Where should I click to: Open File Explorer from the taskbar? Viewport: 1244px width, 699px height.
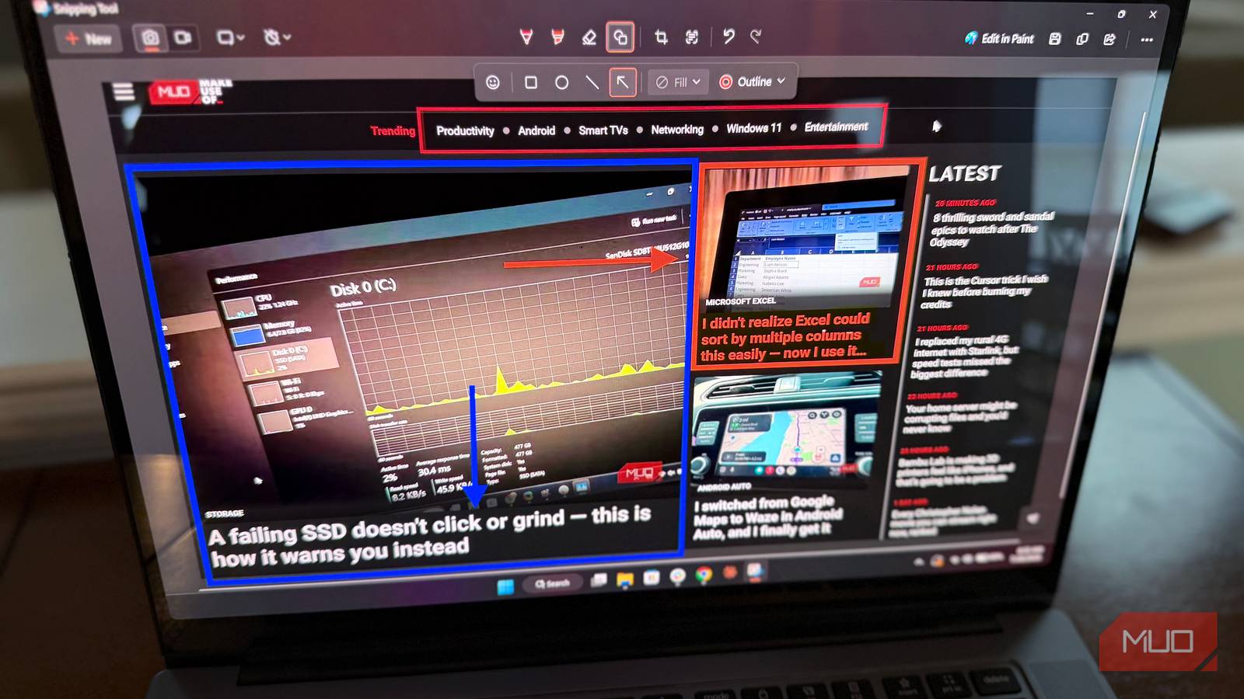(625, 579)
